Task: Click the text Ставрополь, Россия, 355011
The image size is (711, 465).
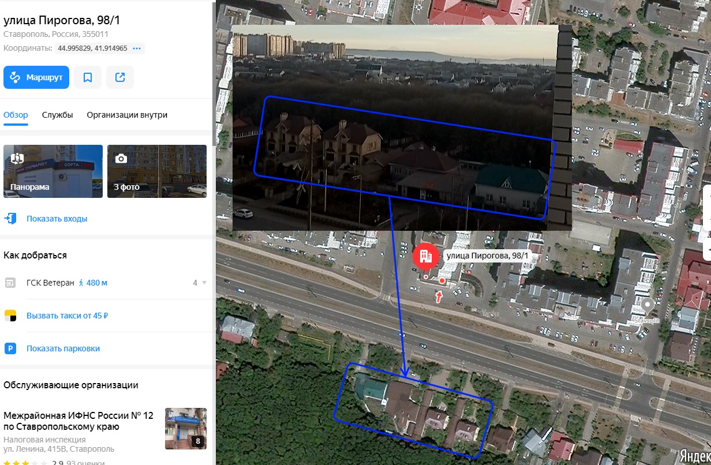Action: pos(56,34)
